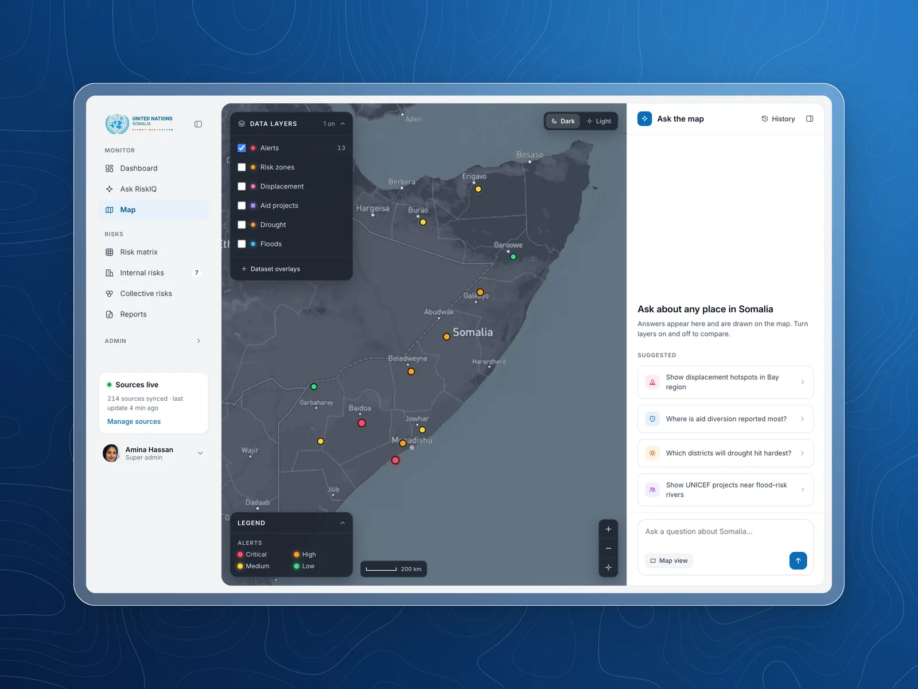
Task: Go to Collective risks
Action: (153, 293)
